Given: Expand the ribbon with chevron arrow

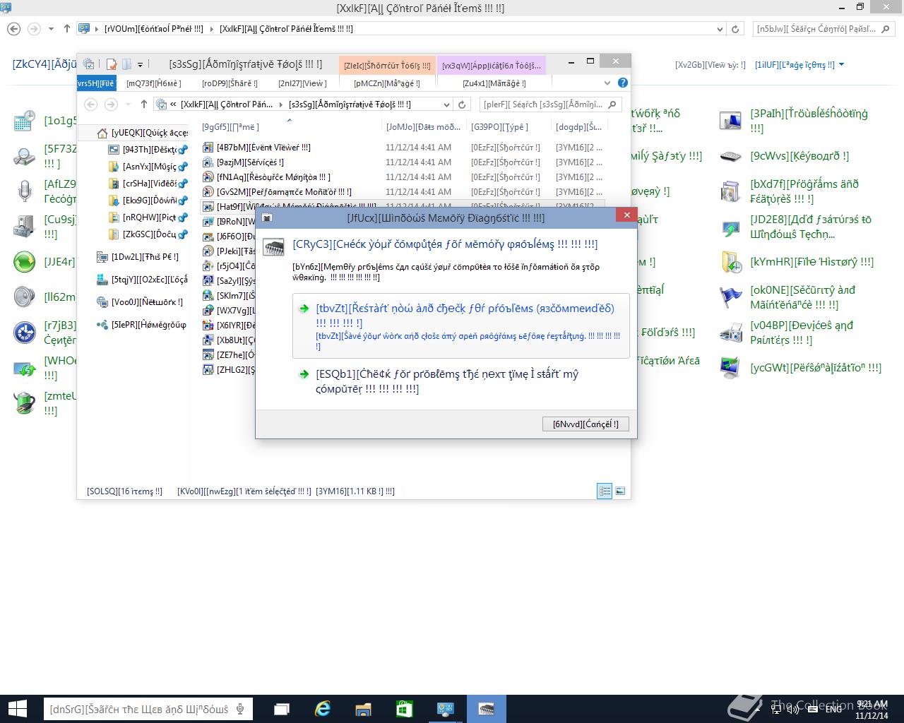Looking at the screenshot, I should tap(607, 83).
